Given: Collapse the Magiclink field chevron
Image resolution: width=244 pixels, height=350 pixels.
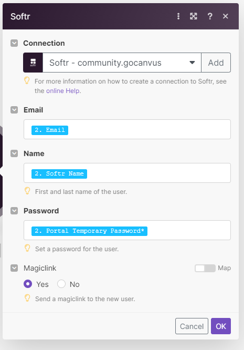Looking at the screenshot, I should 14,268.
